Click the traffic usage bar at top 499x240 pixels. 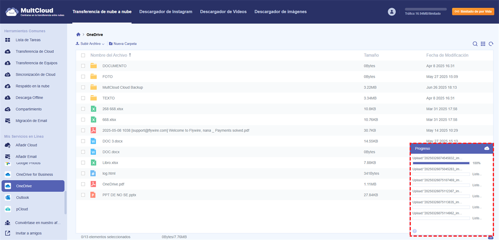coord(426,9)
